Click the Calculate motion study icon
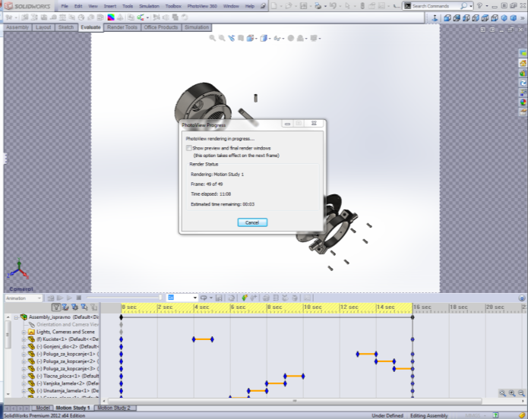Image resolution: width=528 pixels, height=419 pixels. (51, 298)
